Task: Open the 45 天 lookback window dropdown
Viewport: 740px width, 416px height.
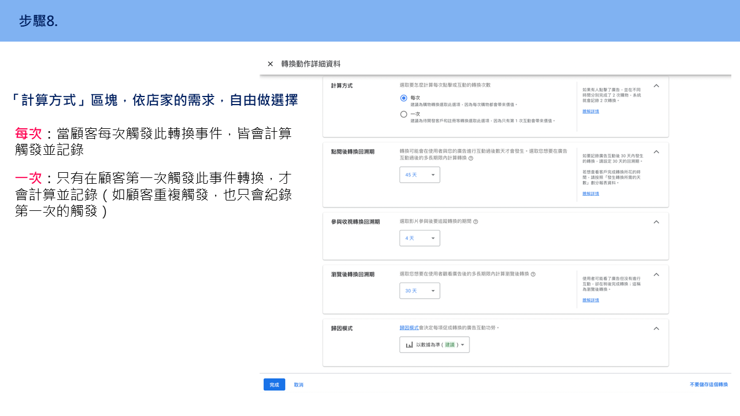Action: pyautogui.click(x=420, y=174)
